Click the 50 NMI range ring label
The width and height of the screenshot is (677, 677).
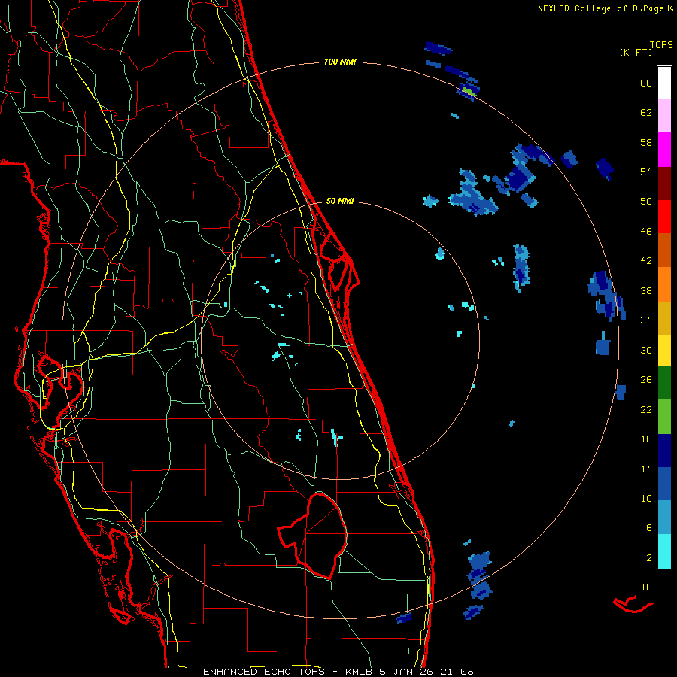[x=340, y=201]
